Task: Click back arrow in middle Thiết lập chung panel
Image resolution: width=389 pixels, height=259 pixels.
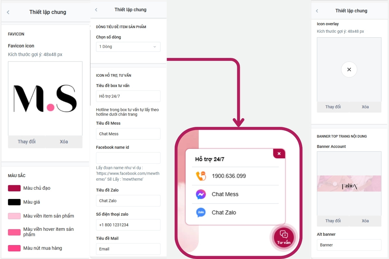Action: tap(96, 10)
